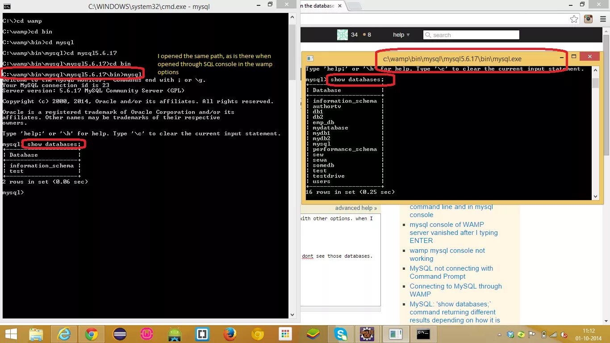Open Action Center flag in system tray
The width and height of the screenshot is (610, 343).
coord(532,335)
